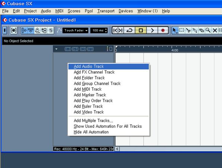The image size is (222, 168).
Task: Toggle the Show Overview button
Action: (x=37, y=30)
